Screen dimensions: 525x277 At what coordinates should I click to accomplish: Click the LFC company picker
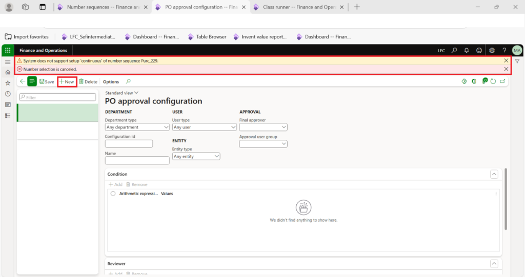(x=441, y=51)
